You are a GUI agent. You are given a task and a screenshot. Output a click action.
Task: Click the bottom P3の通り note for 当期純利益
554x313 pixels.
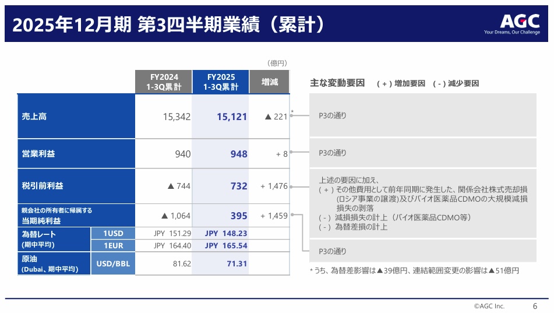(x=333, y=251)
